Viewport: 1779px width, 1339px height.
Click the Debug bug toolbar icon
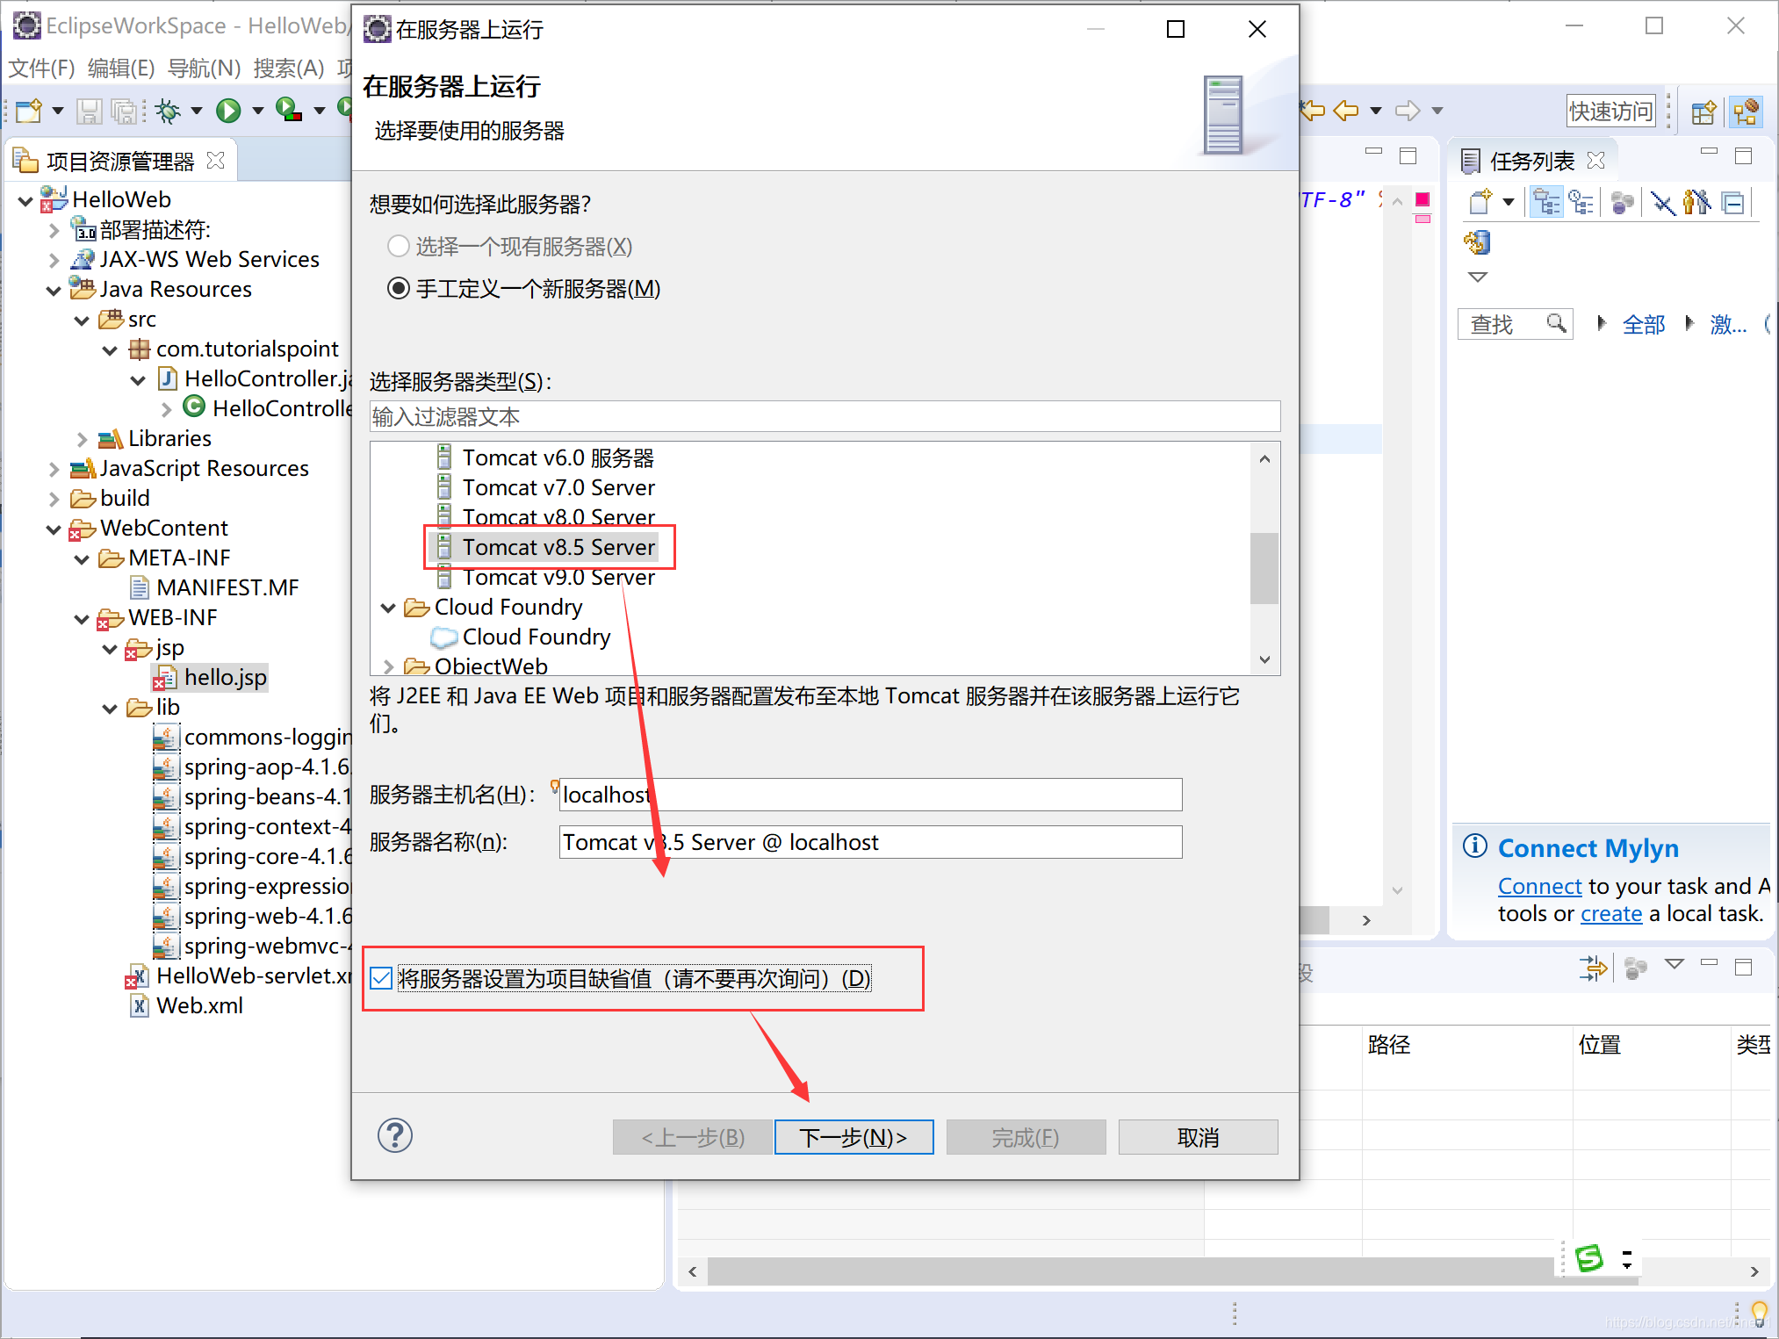click(168, 111)
